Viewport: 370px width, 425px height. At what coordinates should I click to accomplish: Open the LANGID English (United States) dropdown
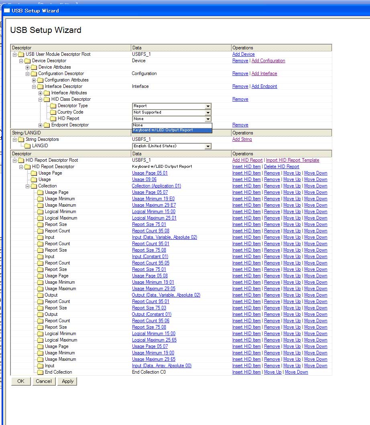click(172, 146)
